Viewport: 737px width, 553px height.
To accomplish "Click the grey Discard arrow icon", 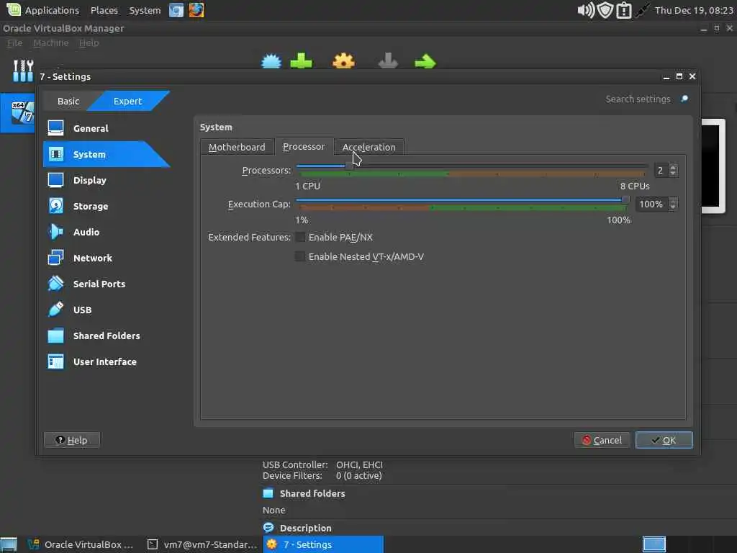I will tap(388, 61).
